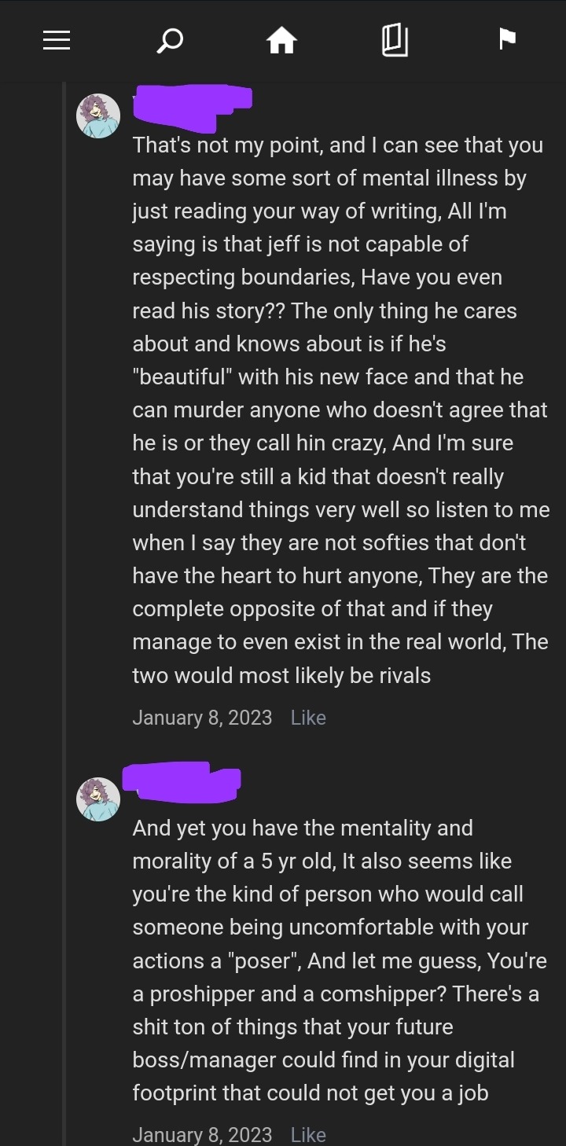Open the hamburger navigation menu

click(57, 40)
